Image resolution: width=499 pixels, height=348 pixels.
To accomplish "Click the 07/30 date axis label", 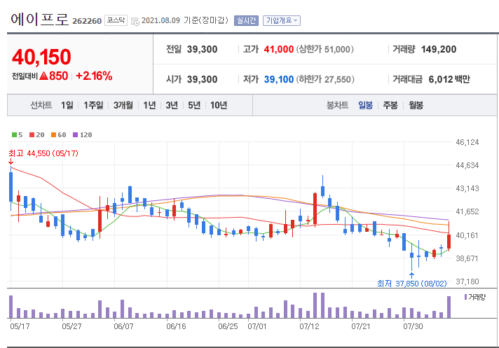I will click(413, 326).
